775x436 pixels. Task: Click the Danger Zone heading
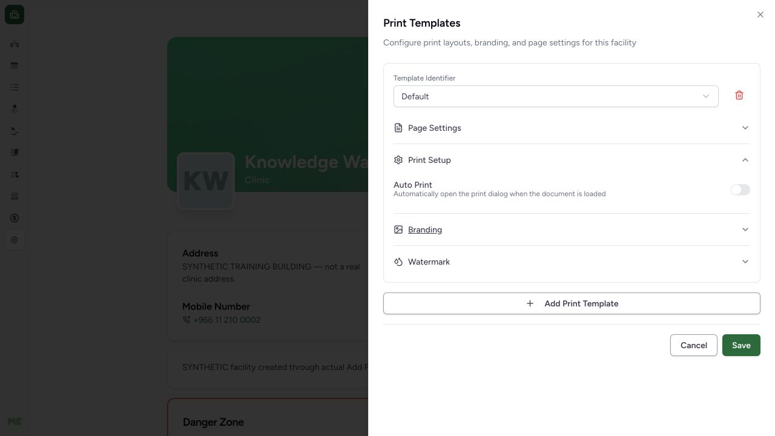pos(213,422)
